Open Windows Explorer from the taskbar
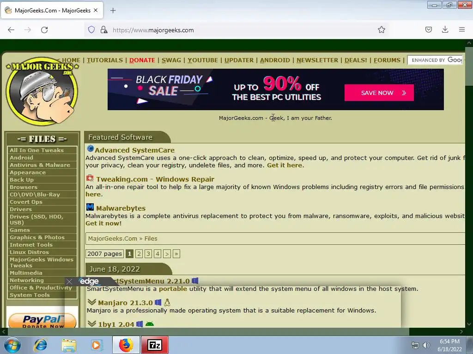The height and width of the screenshot is (354, 473). 69,345
